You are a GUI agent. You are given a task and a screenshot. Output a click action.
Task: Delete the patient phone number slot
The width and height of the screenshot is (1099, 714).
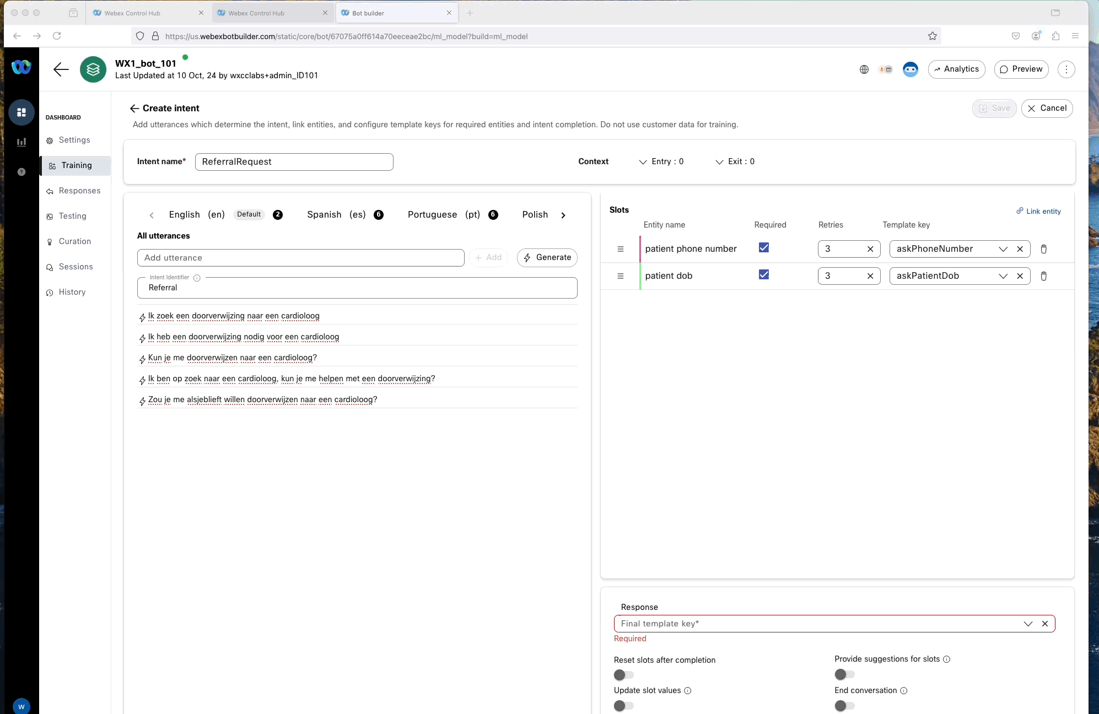tap(1043, 249)
